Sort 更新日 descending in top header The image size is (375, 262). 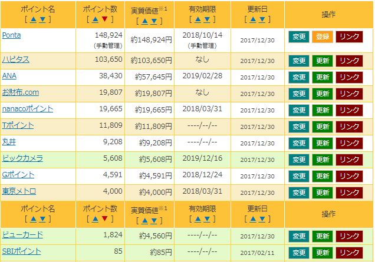coord(262,19)
